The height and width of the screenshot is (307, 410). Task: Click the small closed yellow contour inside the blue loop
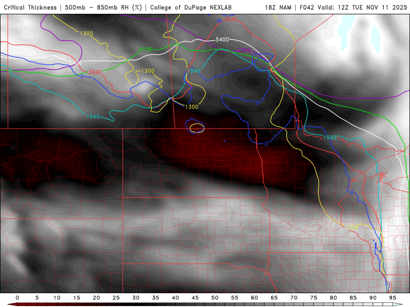[197, 128]
